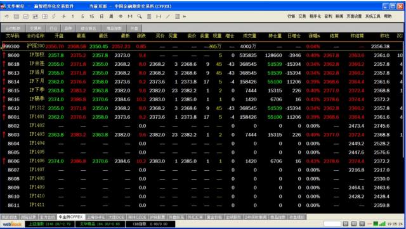The image size is (406, 229).
Task: Click 128660 open interest value
Action: pos(273,55)
